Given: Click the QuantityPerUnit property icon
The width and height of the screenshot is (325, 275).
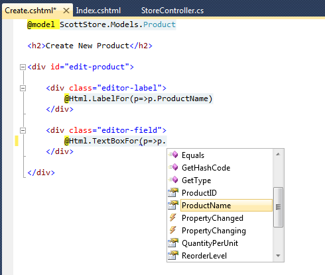Looking at the screenshot, I should (x=173, y=243).
